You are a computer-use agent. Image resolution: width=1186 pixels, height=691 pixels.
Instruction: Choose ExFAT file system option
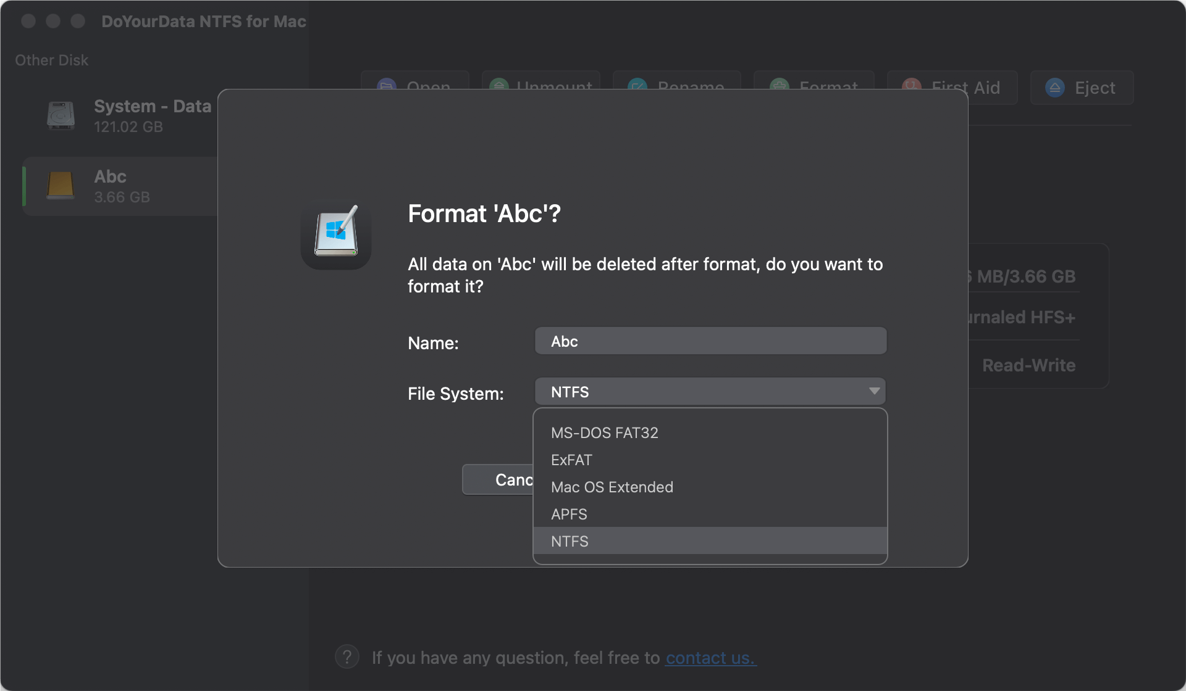click(571, 460)
